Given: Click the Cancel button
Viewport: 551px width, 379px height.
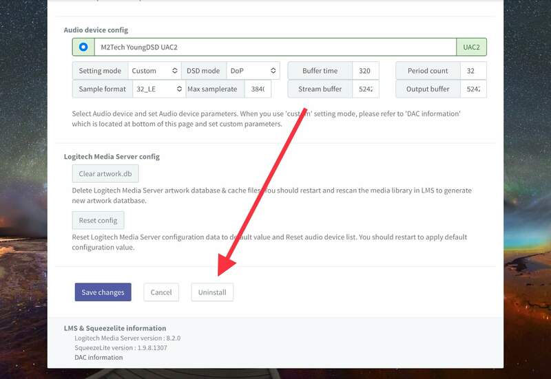Looking at the screenshot, I should click(161, 292).
